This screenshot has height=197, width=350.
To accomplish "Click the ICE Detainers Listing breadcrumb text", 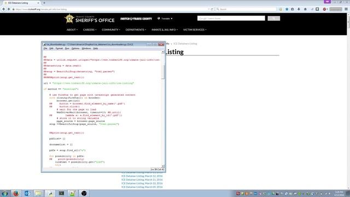I will pyautogui.click(x=185, y=44).
